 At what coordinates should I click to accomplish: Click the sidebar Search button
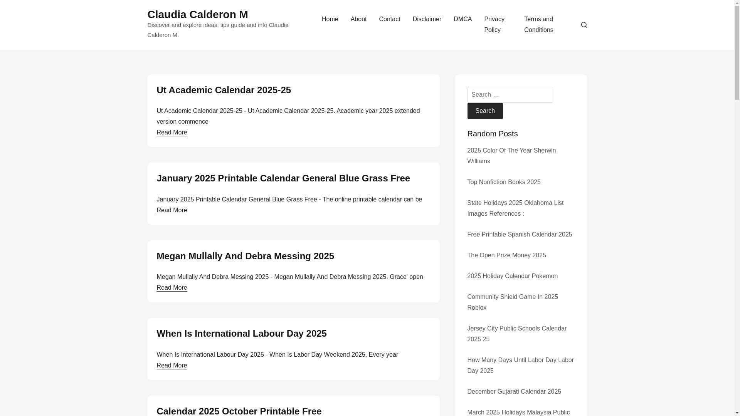click(484, 111)
